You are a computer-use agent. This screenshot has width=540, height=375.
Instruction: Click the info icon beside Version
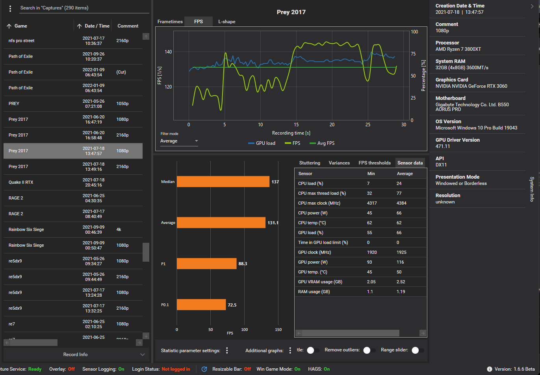click(490, 369)
